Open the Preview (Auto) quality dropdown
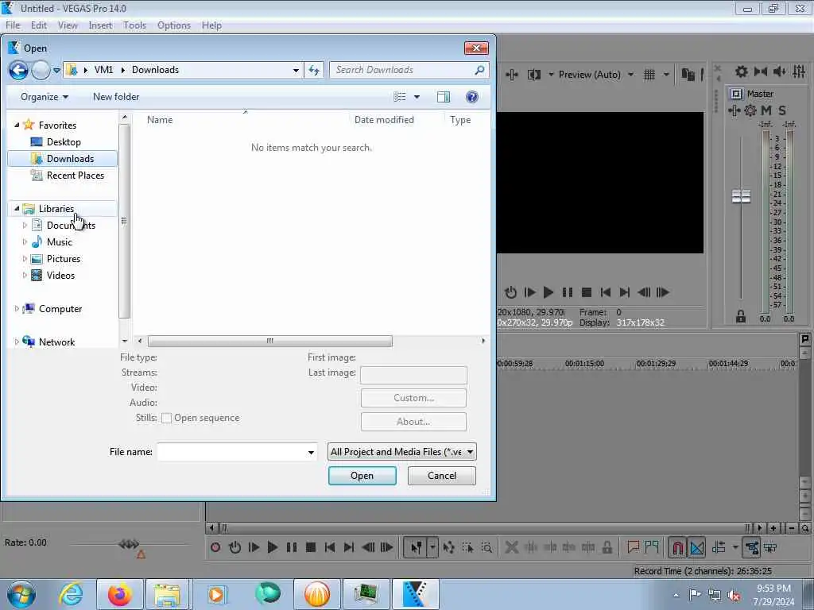The image size is (814, 610). coord(596,75)
